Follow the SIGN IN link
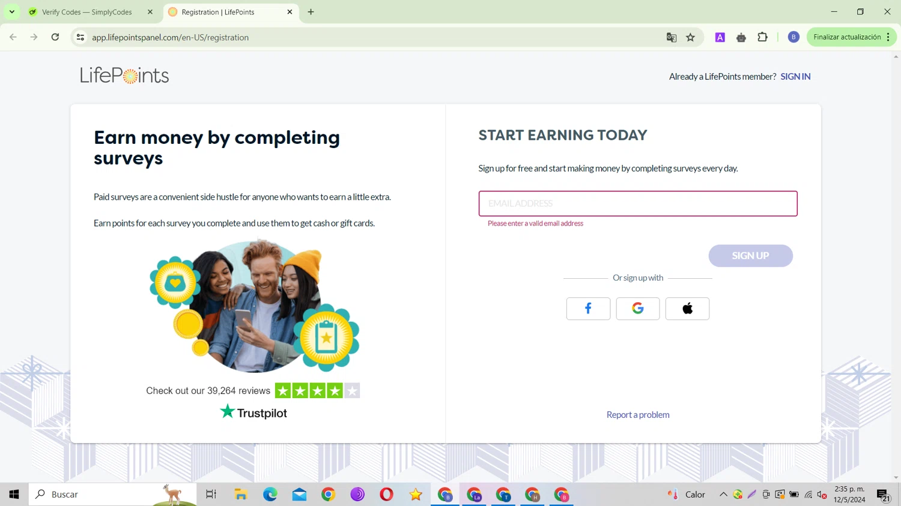The height and width of the screenshot is (506, 901). click(795, 77)
